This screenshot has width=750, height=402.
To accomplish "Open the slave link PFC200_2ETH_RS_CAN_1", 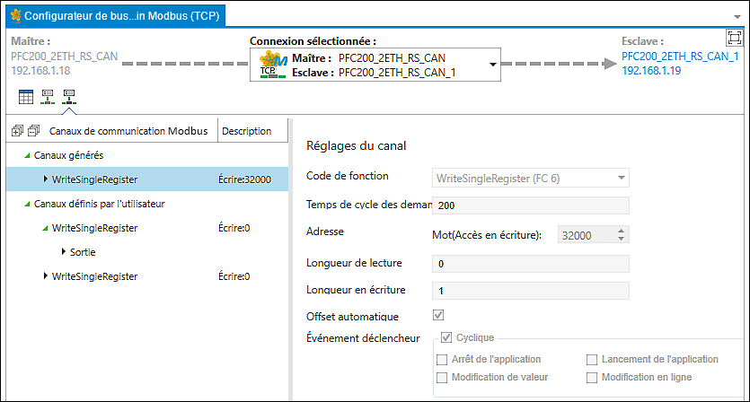I will (680, 57).
